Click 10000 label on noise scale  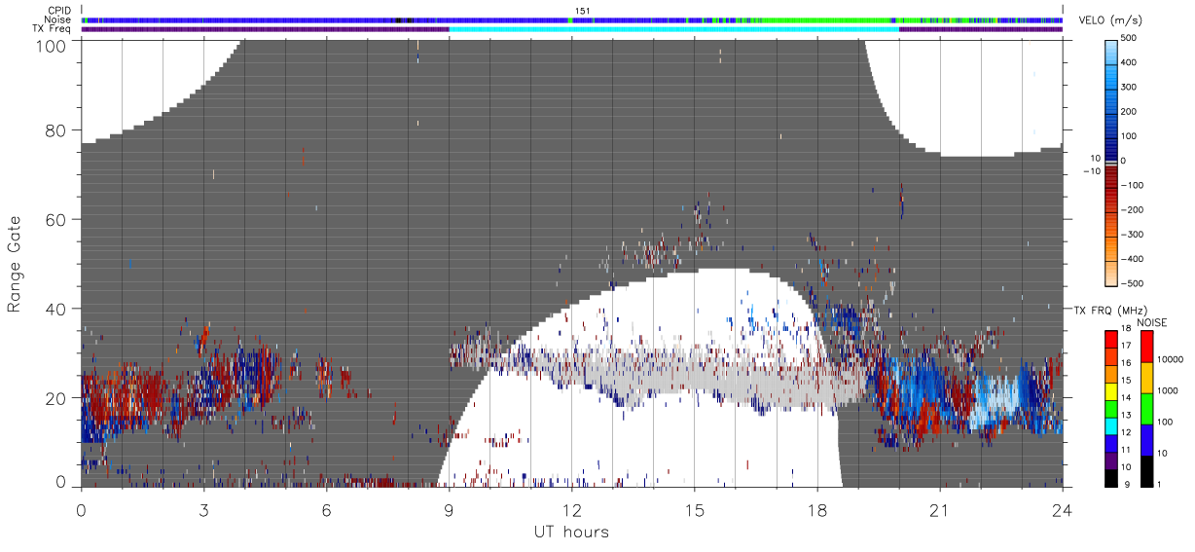pyautogui.click(x=1170, y=360)
